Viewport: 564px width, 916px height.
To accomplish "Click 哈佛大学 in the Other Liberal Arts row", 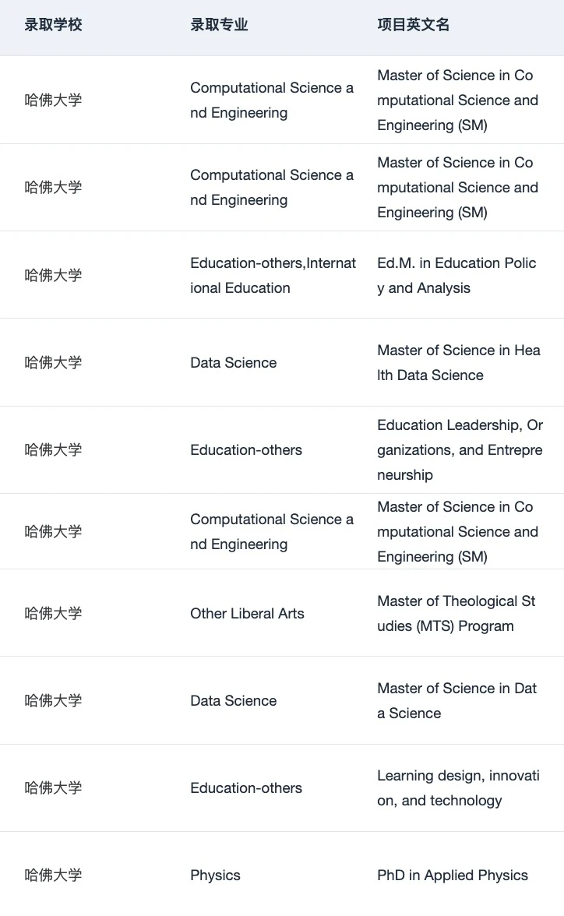I will pos(53,614).
